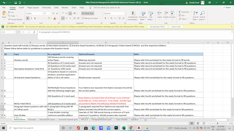Click the Undo arrow in title bar
This screenshot has height=131, width=234.
4,3
